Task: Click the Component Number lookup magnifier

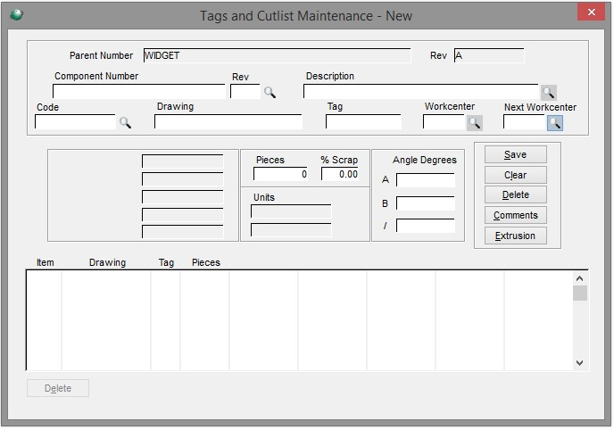Action: 270,93
